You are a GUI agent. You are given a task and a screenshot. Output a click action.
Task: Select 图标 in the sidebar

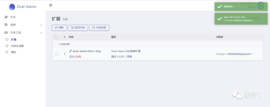point(13,52)
